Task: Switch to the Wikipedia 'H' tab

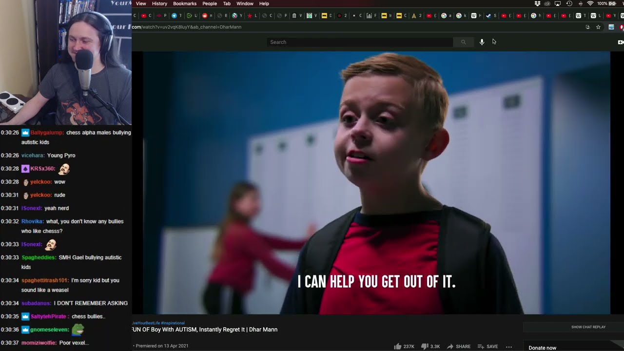Action: click(476, 16)
